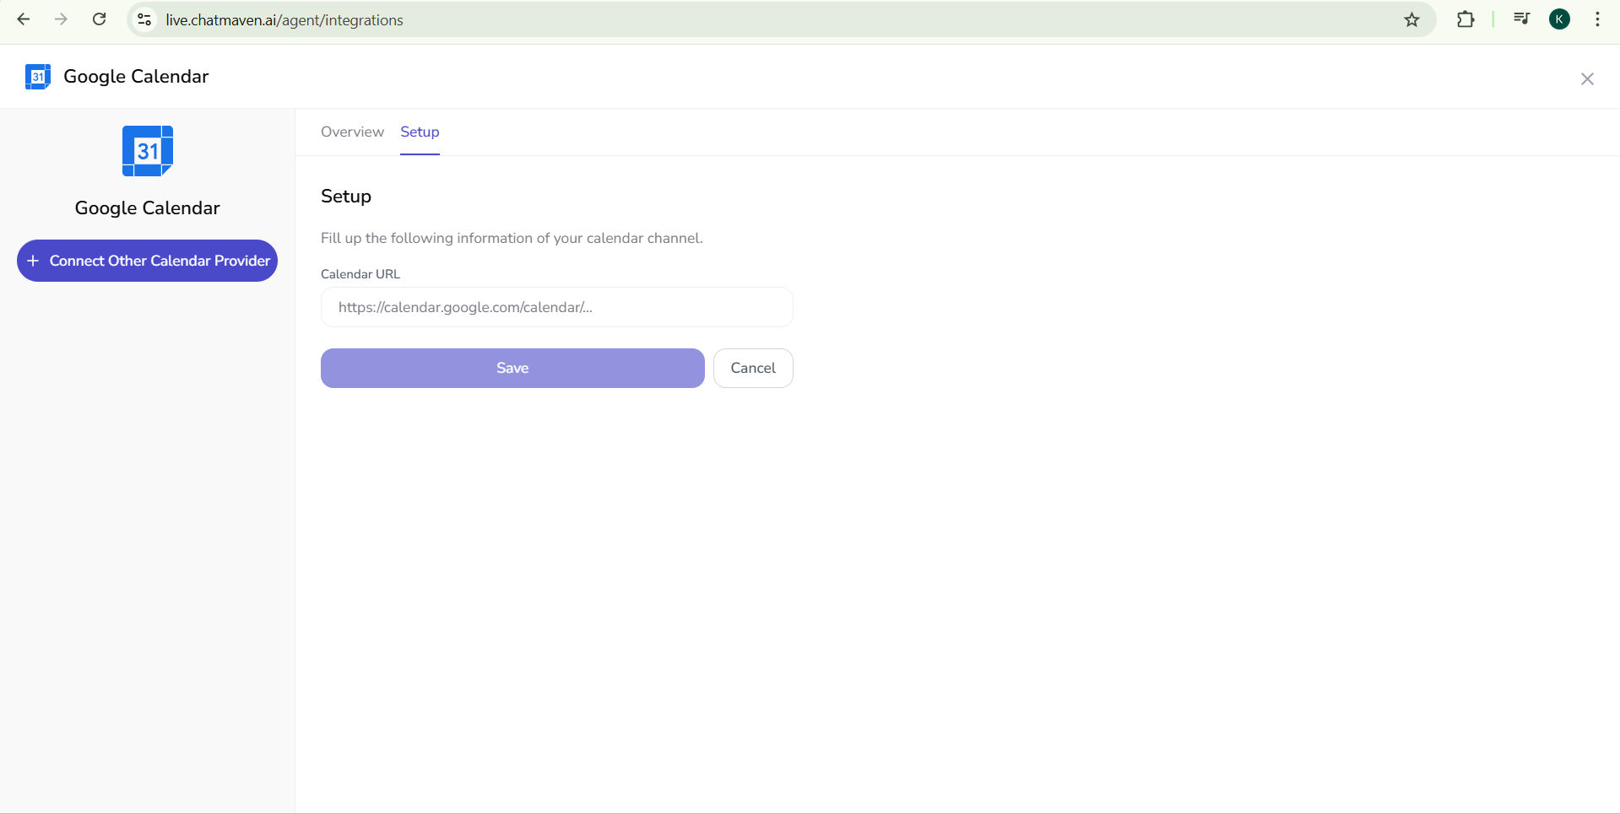This screenshot has height=814, width=1620.
Task: Close the Google Calendar integration panel
Action: [1587, 78]
